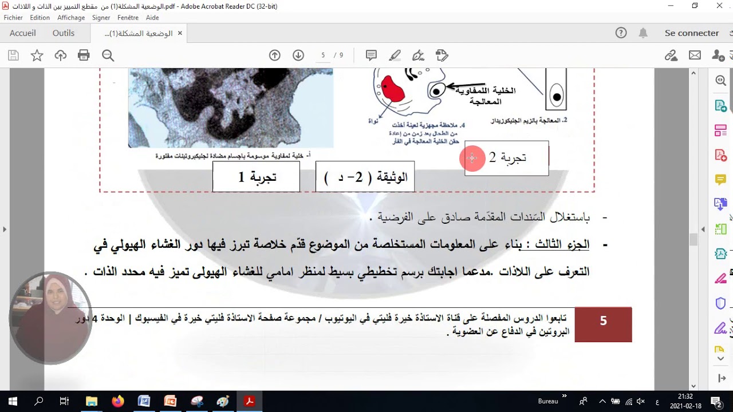Open the Fichier menu
This screenshot has height=412, width=733.
pos(13,18)
